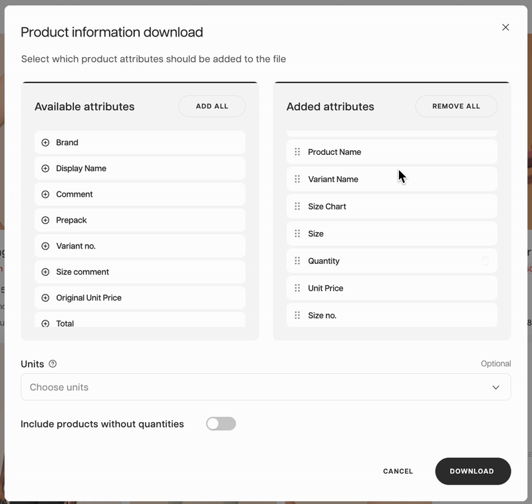Click the plus icon beside Prepack
This screenshot has height=504, width=532.
tap(45, 220)
